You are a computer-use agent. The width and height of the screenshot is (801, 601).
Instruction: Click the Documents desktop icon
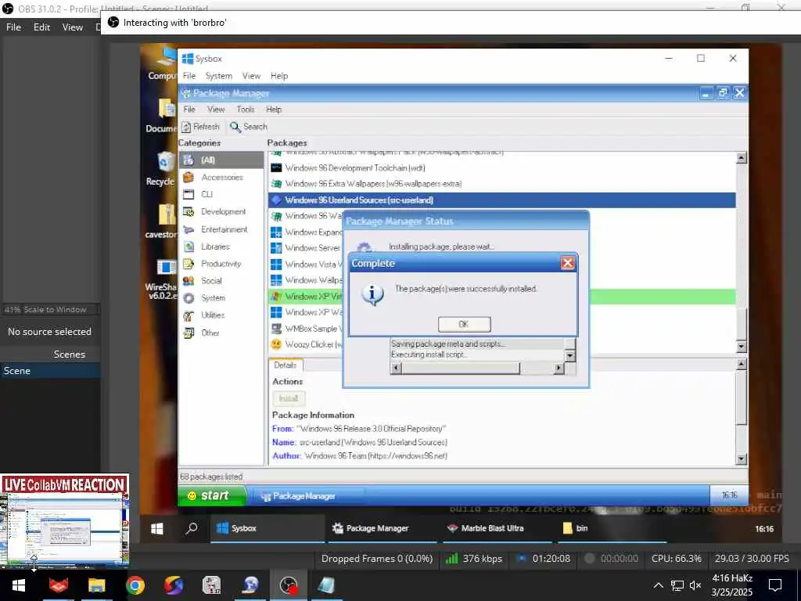click(x=163, y=115)
